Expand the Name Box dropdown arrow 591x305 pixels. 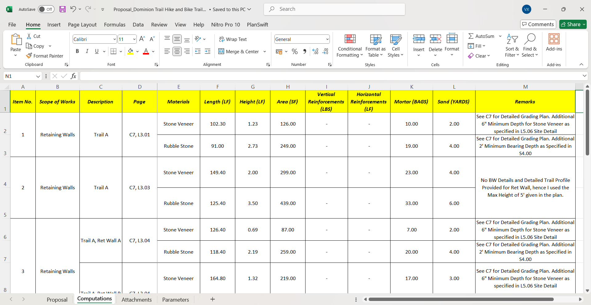(38, 76)
